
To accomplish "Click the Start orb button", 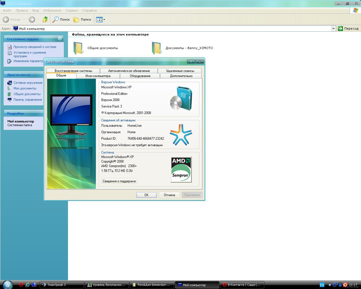I will tap(7, 284).
